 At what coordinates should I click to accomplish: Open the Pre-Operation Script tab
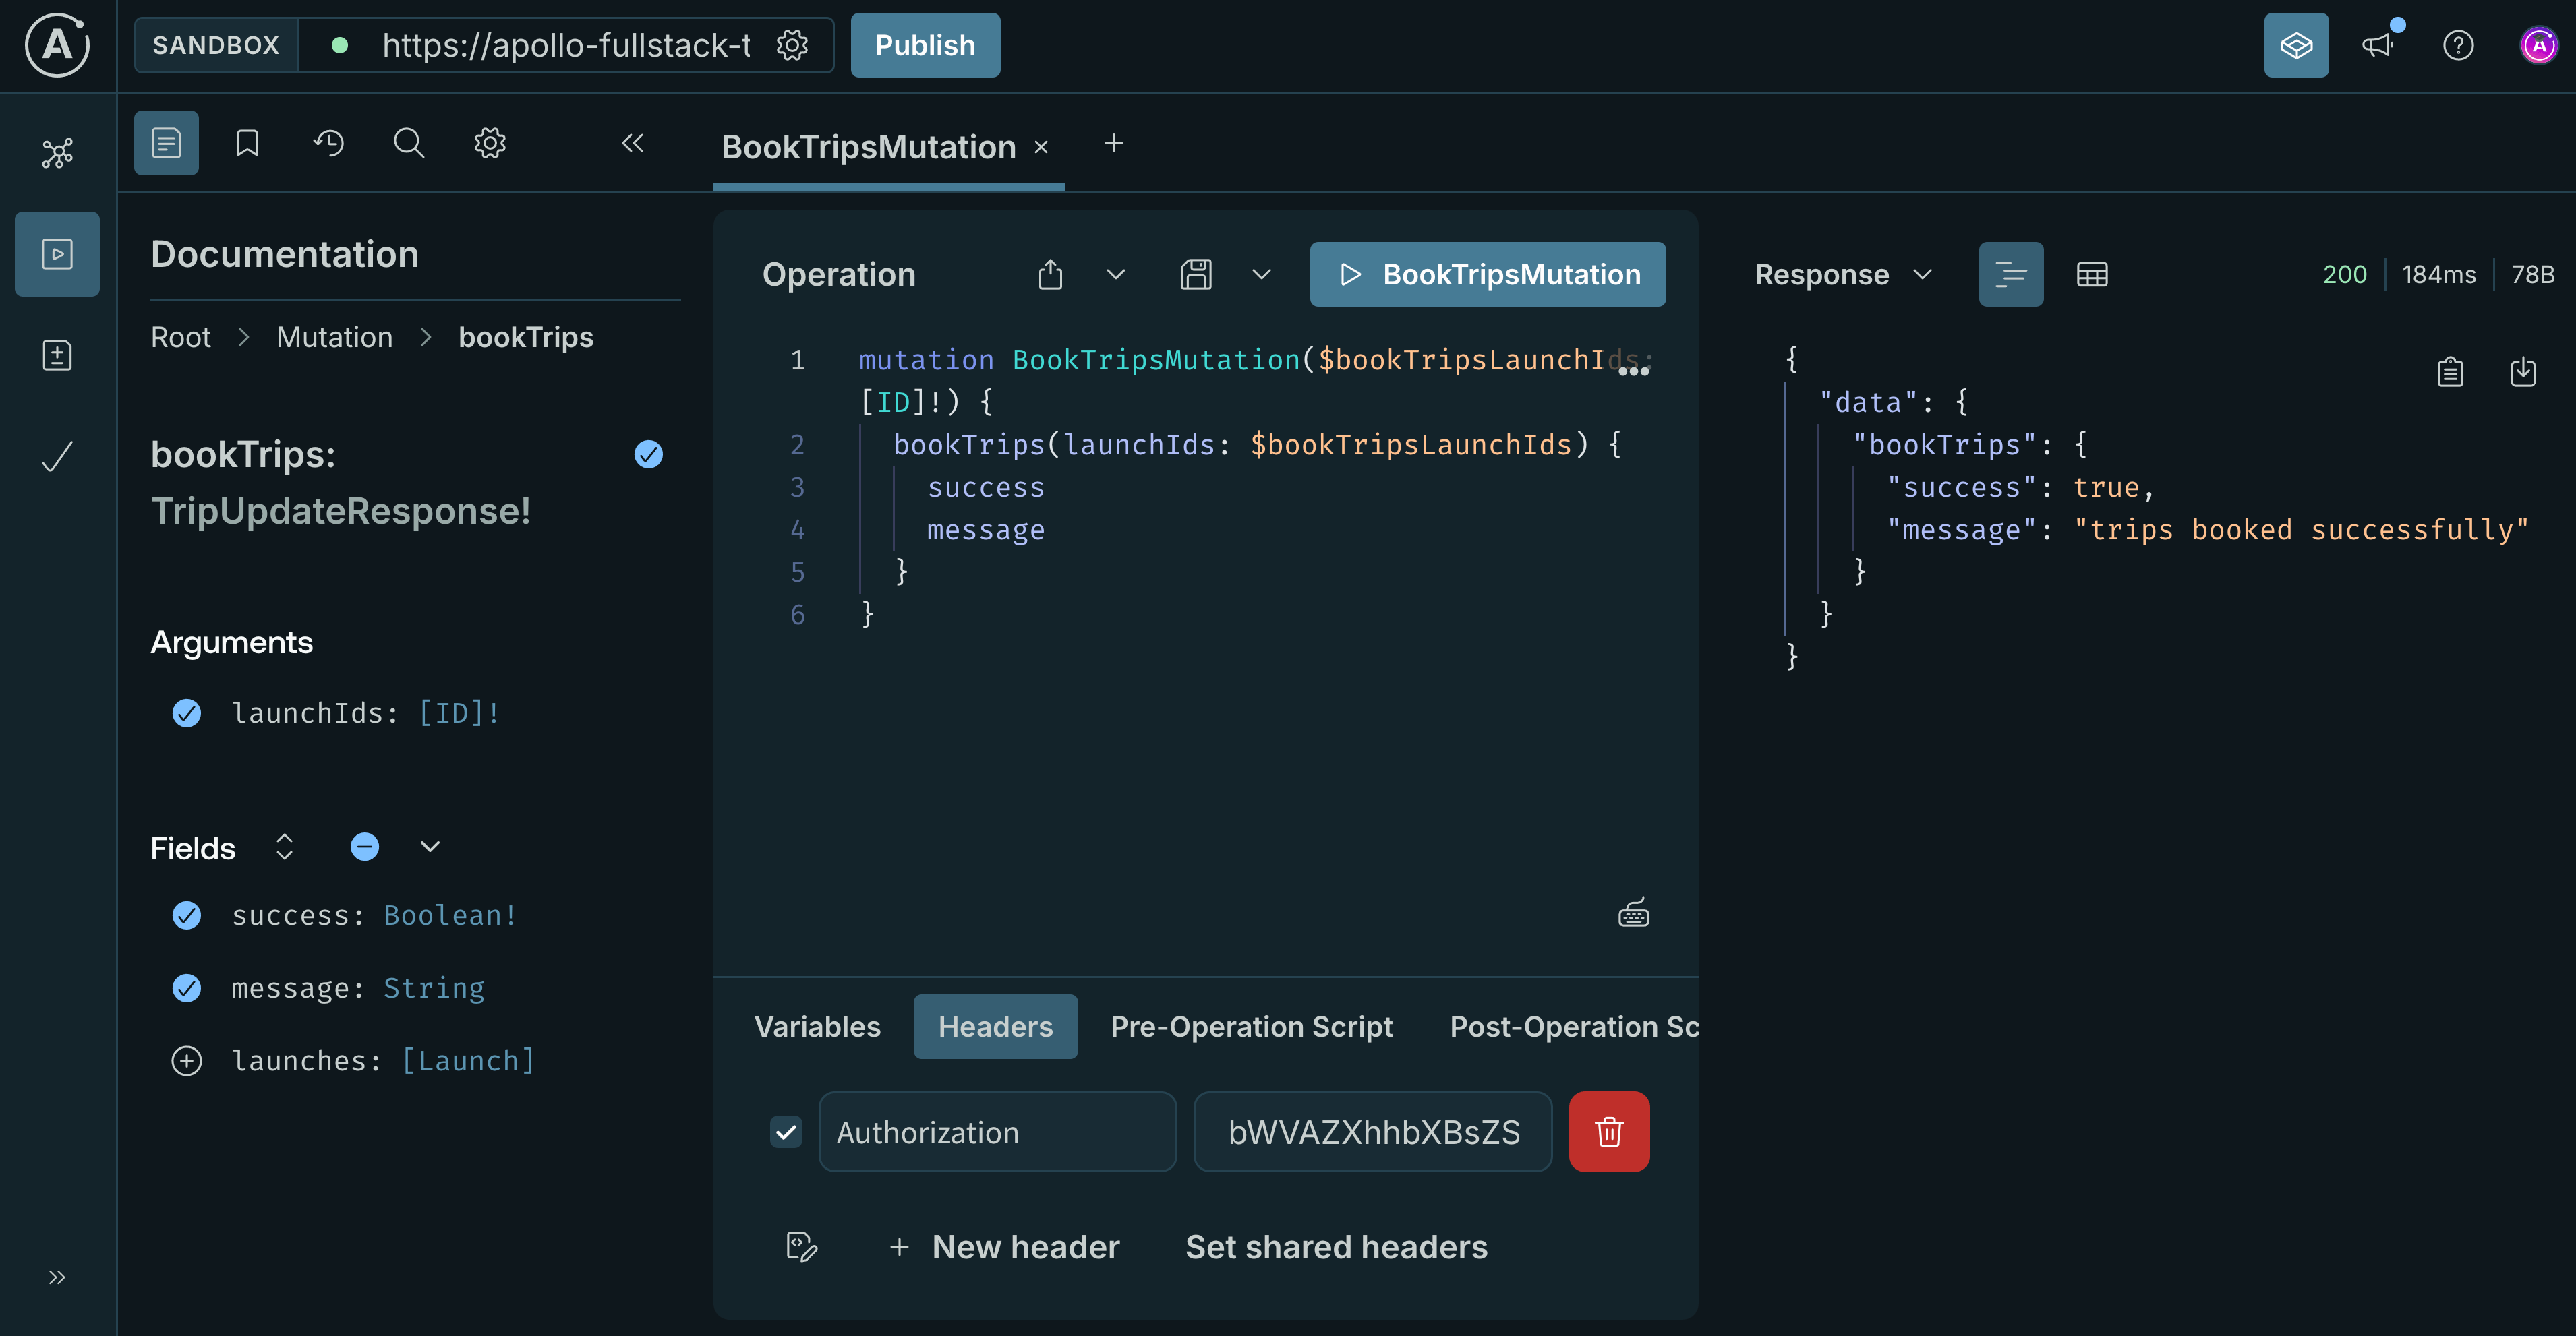[1251, 1026]
